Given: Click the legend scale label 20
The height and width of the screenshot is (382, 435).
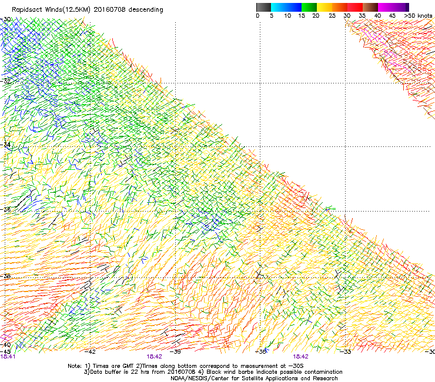Looking at the screenshot, I should [x=316, y=16].
